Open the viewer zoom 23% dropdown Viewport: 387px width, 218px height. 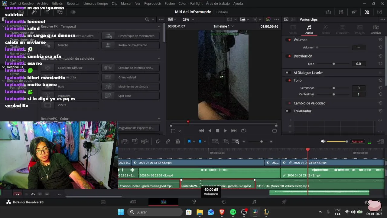click(x=188, y=19)
